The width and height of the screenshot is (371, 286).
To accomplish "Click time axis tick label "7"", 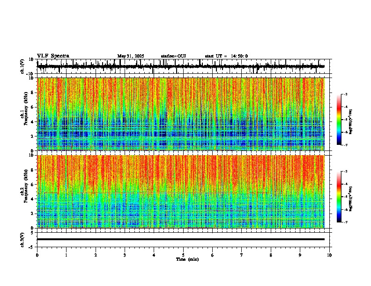I will point(242,255).
